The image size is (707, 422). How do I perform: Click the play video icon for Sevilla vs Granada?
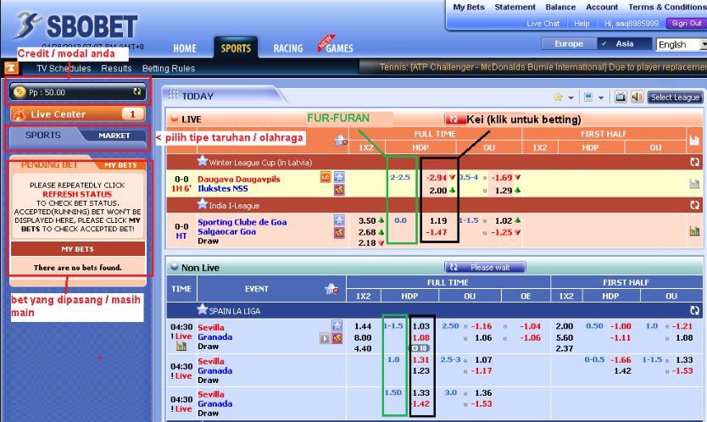pos(324,338)
